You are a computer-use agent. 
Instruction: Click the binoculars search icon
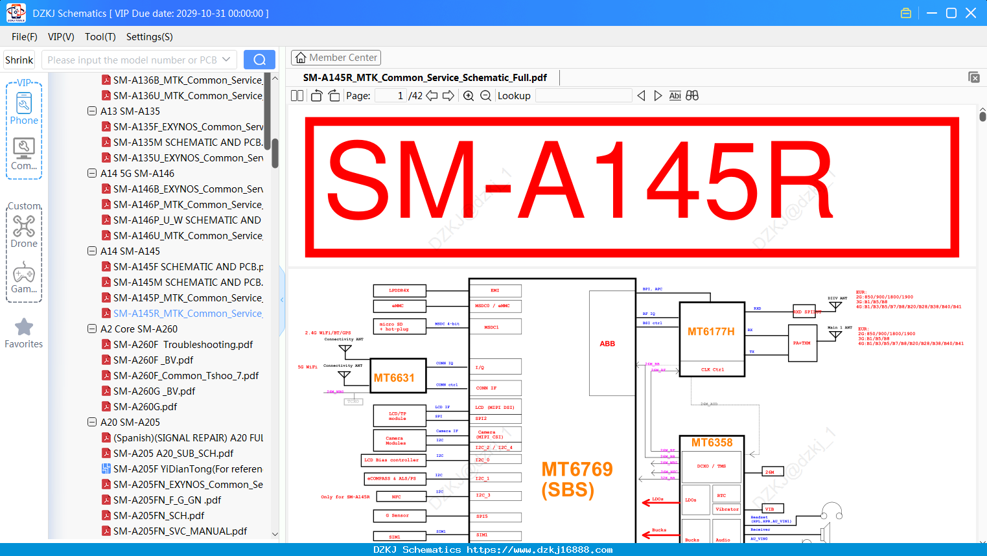pyautogui.click(x=692, y=96)
